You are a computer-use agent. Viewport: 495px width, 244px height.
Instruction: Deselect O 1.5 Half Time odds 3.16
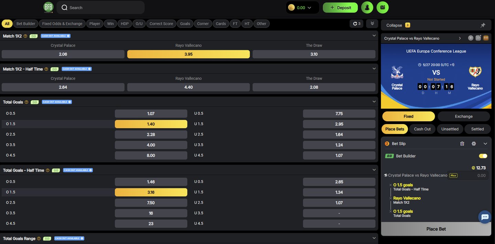point(151,192)
